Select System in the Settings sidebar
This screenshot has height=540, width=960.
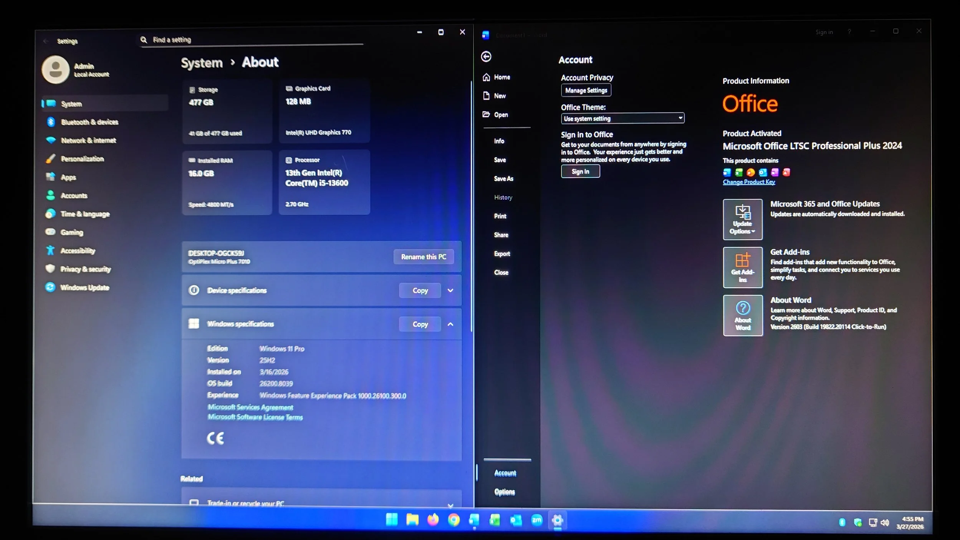tap(105, 103)
